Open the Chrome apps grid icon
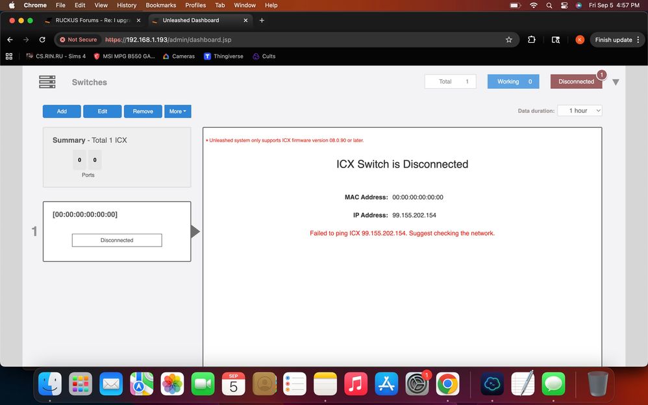This screenshot has height=405, width=648. (x=9, y=56)
